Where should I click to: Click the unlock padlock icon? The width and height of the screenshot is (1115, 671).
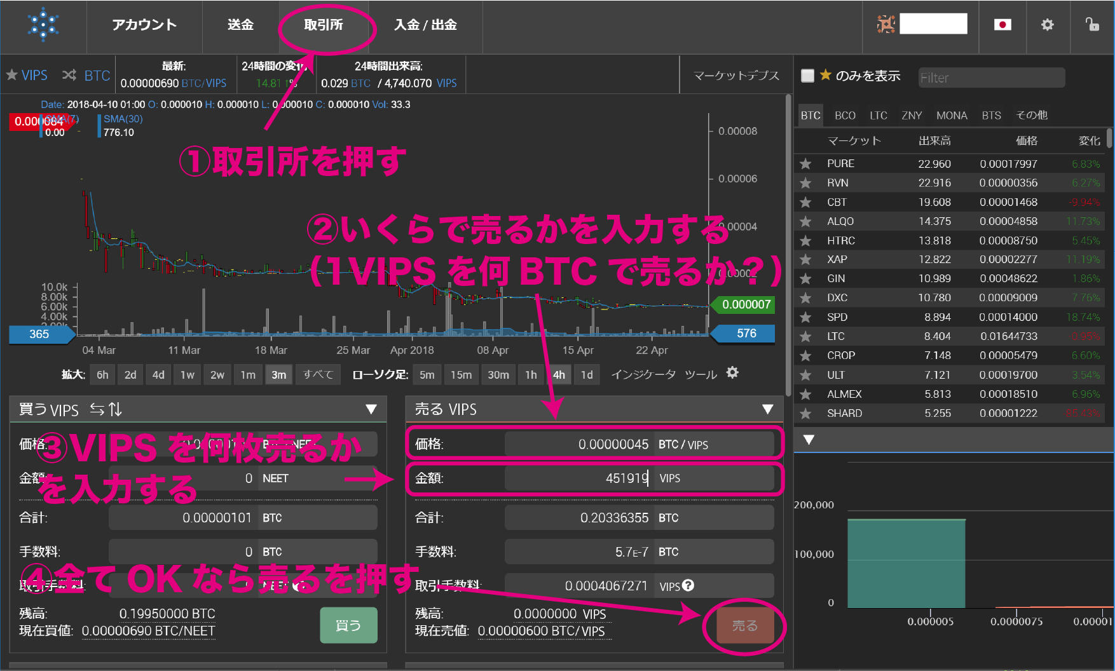(1091, 25)
